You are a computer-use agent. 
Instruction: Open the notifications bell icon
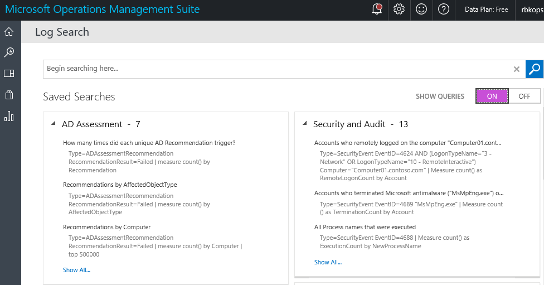tap(377, 9)
